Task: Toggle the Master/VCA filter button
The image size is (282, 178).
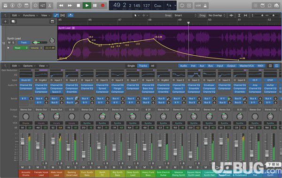Action: point(247,66)
